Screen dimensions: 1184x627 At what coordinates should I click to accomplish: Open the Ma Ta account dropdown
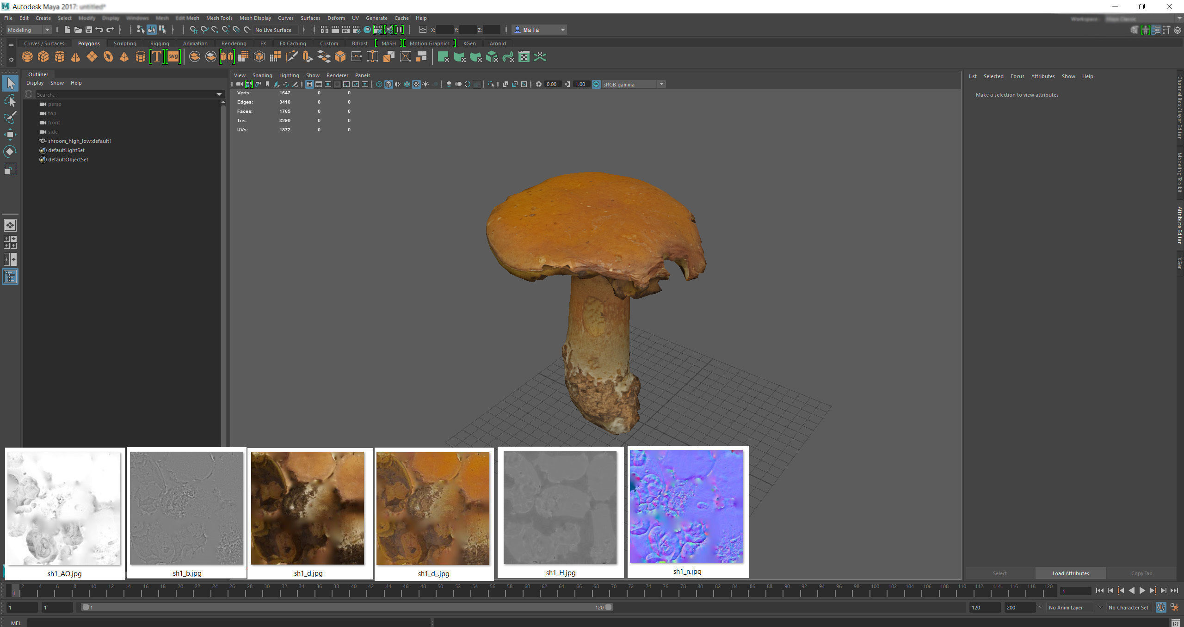[540, 30]
